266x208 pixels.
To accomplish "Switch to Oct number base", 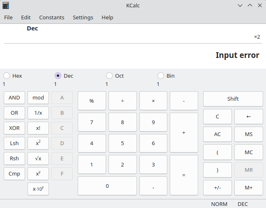I will 109,76.
